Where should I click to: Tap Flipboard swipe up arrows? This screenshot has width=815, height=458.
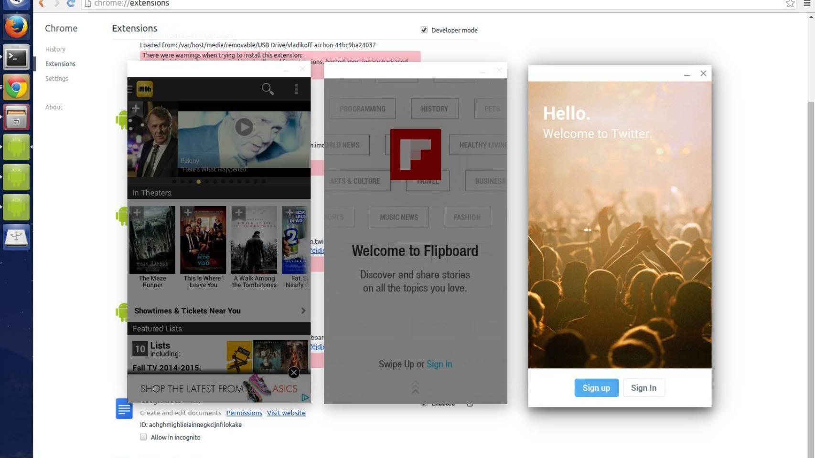click(415, 387)
